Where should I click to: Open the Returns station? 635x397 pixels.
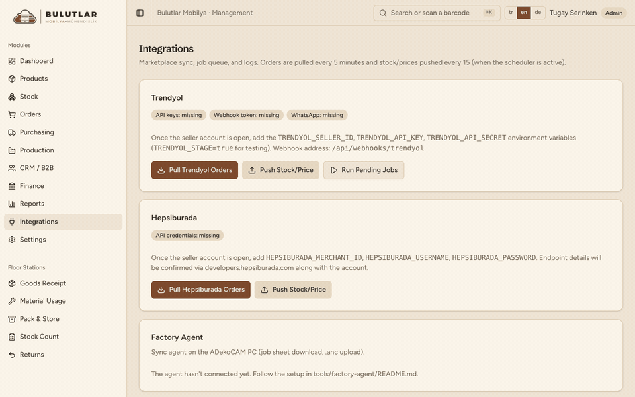63,355
